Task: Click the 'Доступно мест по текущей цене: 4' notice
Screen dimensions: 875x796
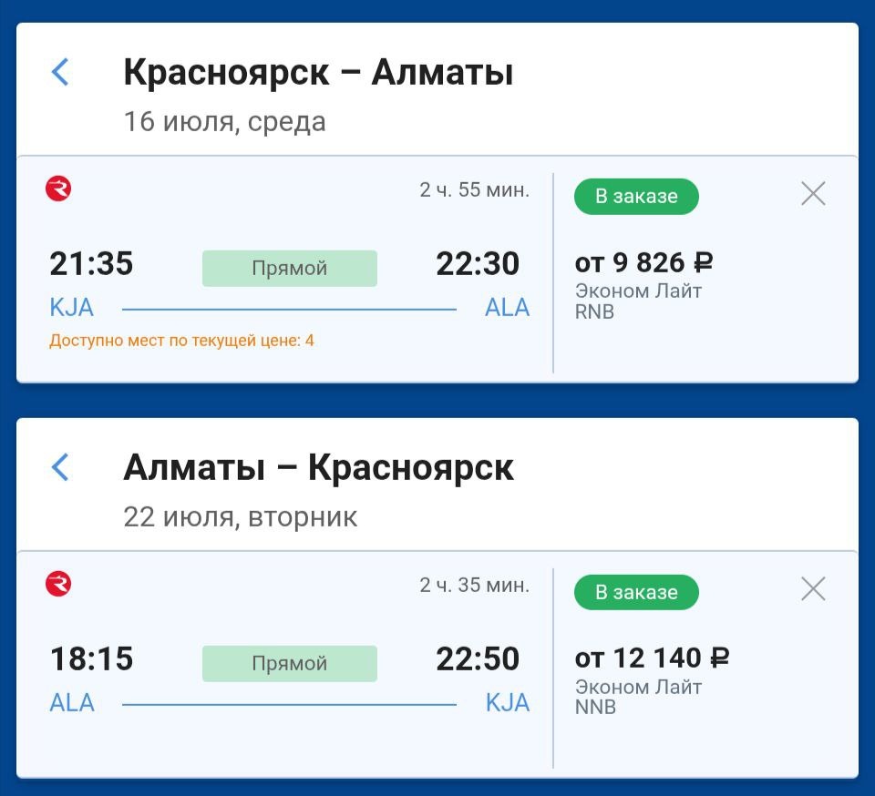Action: (x=182, y=341)
